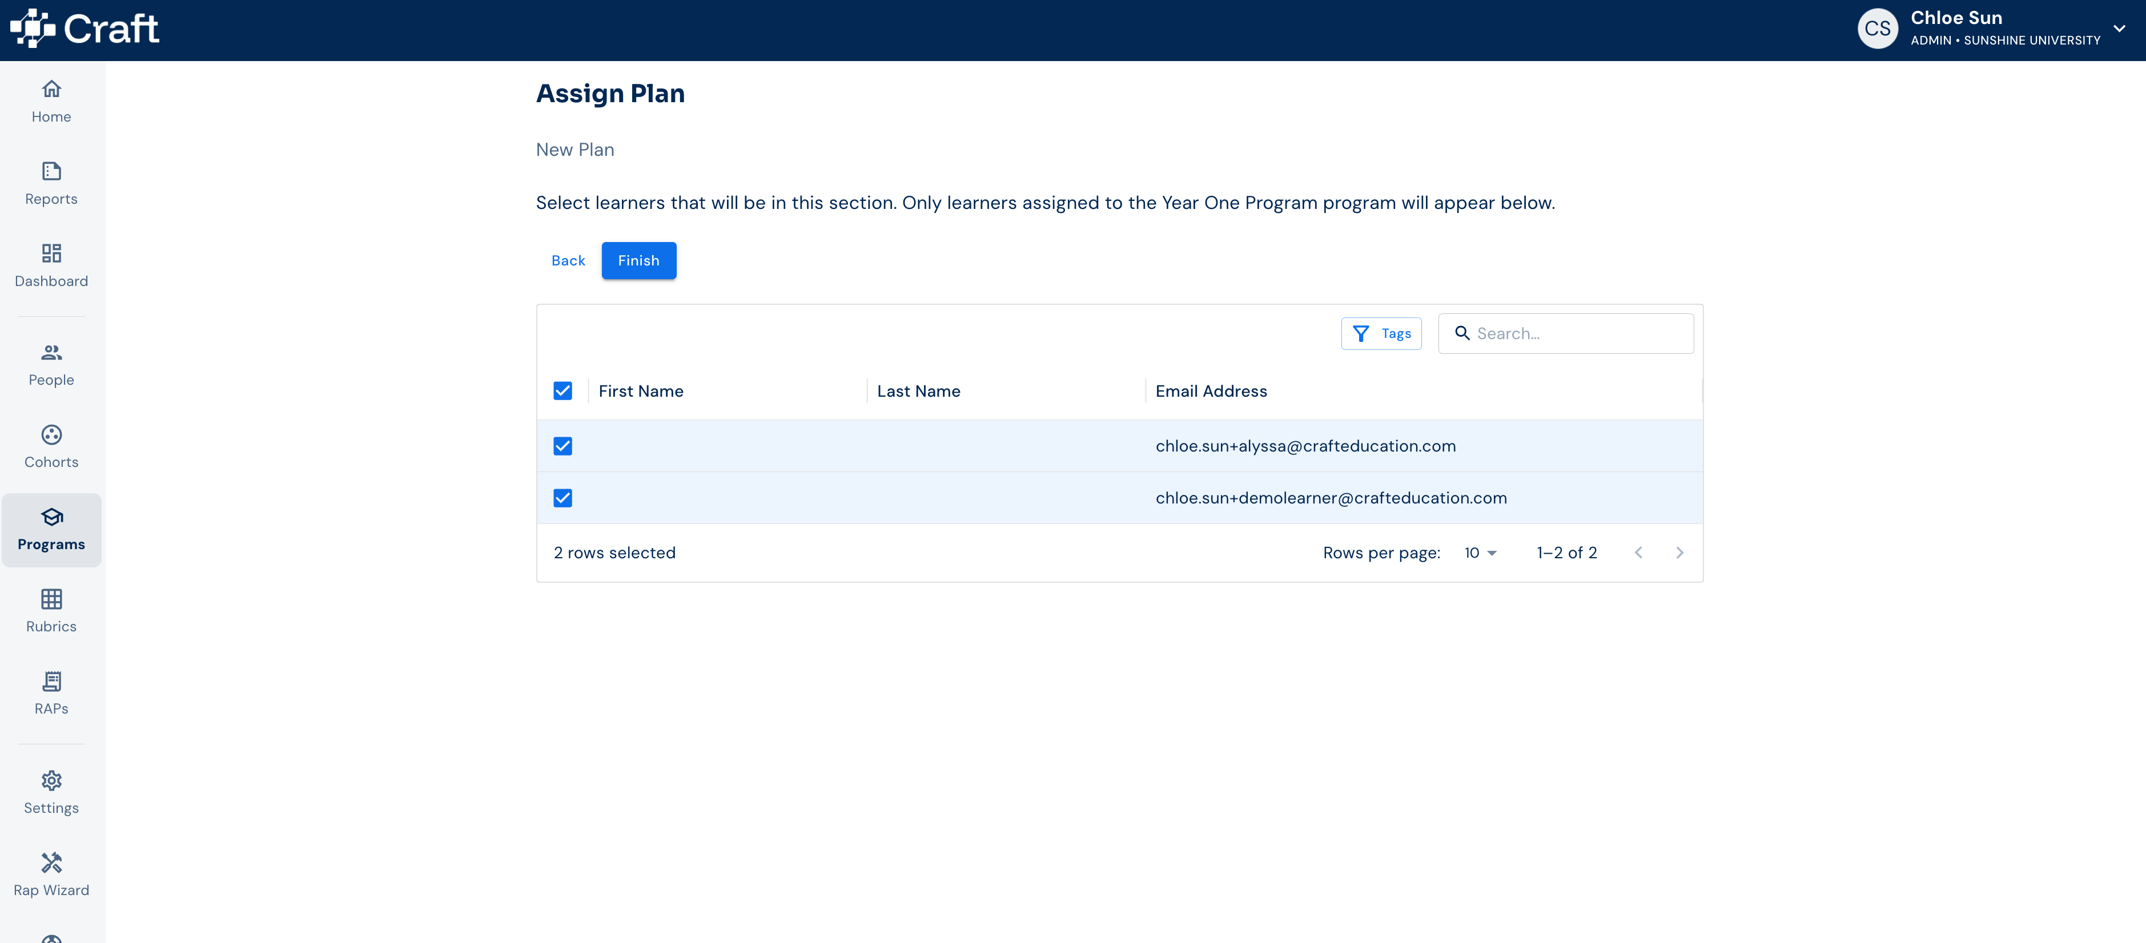Open the RAPs sidebar icon
The image size is (2146, 943).
click(51, 682)
